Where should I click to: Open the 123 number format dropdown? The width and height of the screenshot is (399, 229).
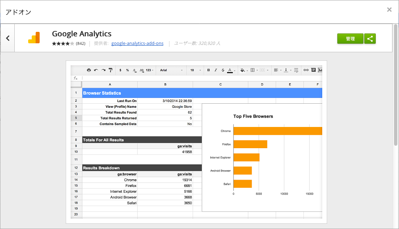(149, 70)
